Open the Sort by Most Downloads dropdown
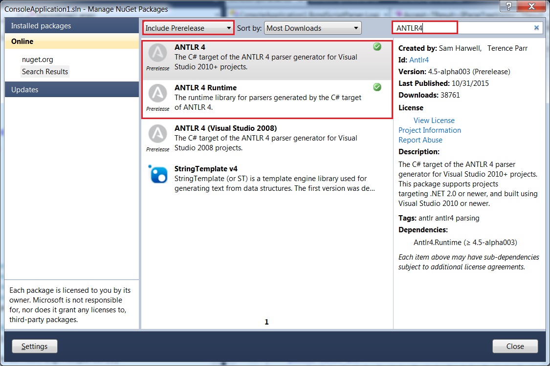Screen dimensions: 550x366 click(x=312, y=28)
